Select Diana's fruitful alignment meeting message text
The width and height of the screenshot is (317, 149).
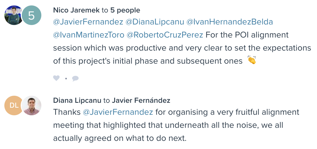(x=176, y=125)
